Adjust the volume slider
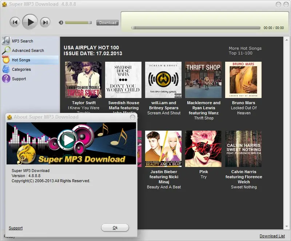The width and height of the screenshot is (291, 241). tap(78, 23)
